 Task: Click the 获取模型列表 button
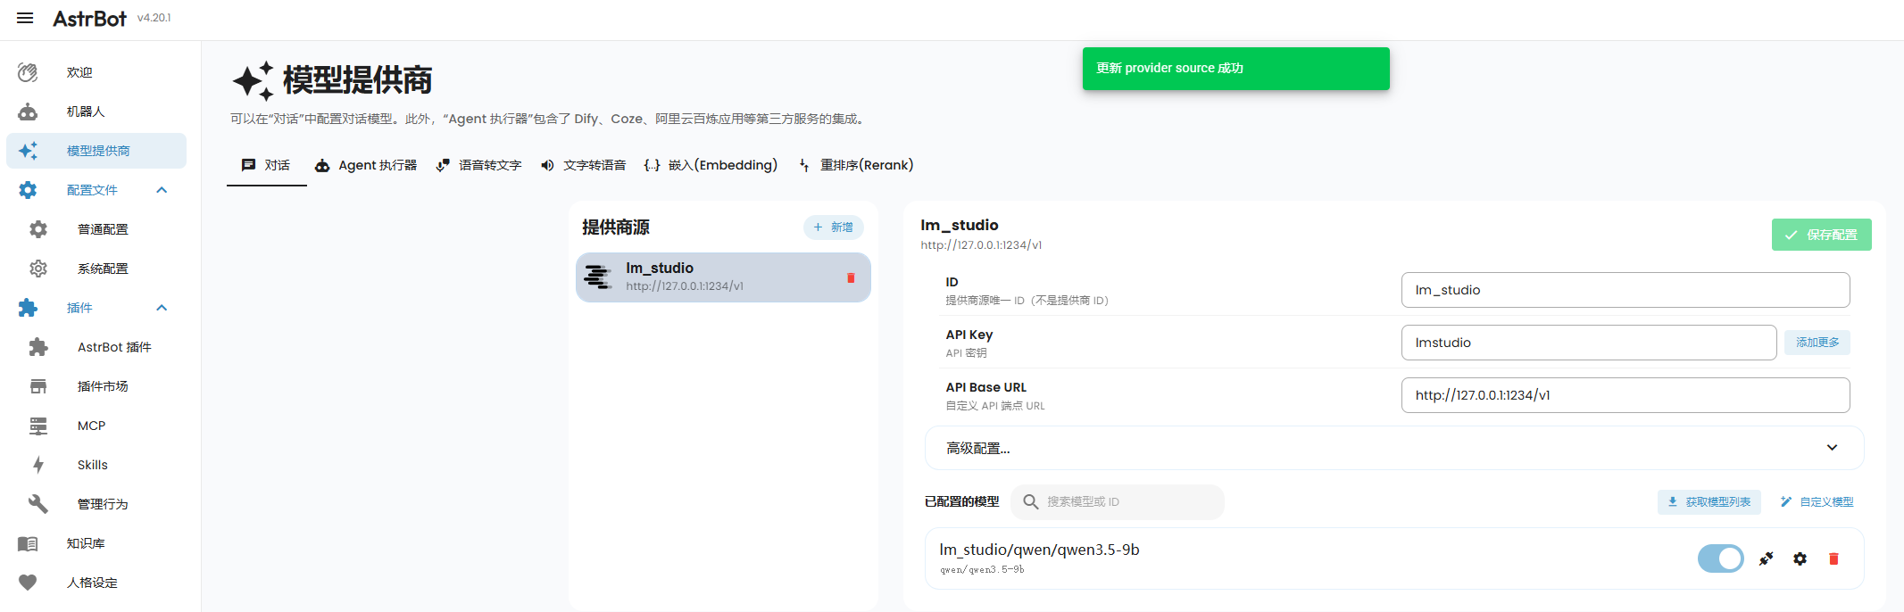tap(1709, 502)
